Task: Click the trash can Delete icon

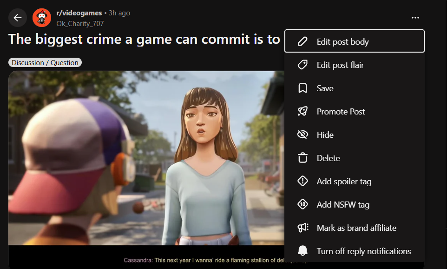Action: 302,158
